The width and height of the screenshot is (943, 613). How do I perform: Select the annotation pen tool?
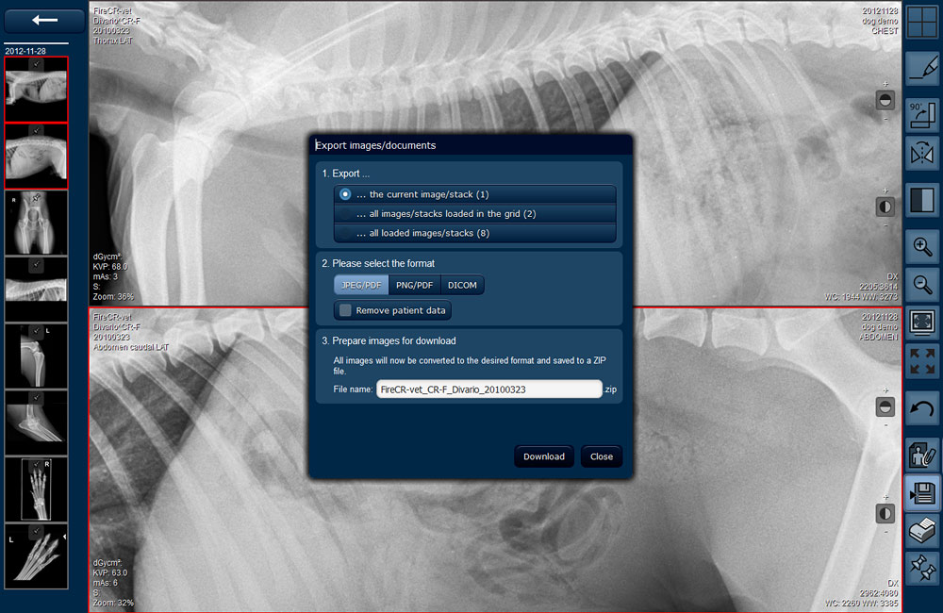tap(922, 67)
